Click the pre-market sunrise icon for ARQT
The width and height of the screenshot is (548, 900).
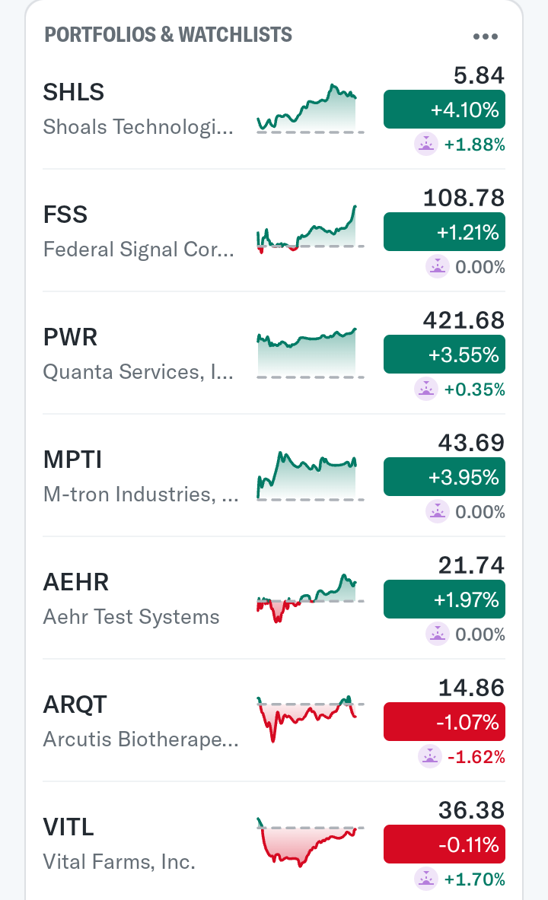[430, 756]
